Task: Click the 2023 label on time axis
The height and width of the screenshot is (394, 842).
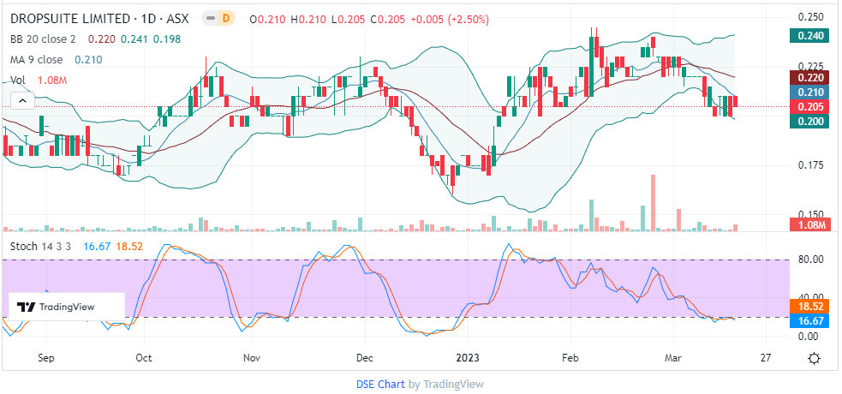Action: (x=469, y=357)
